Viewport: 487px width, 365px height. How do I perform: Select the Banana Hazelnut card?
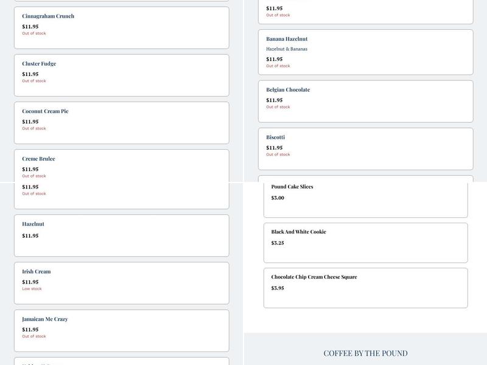365,52
